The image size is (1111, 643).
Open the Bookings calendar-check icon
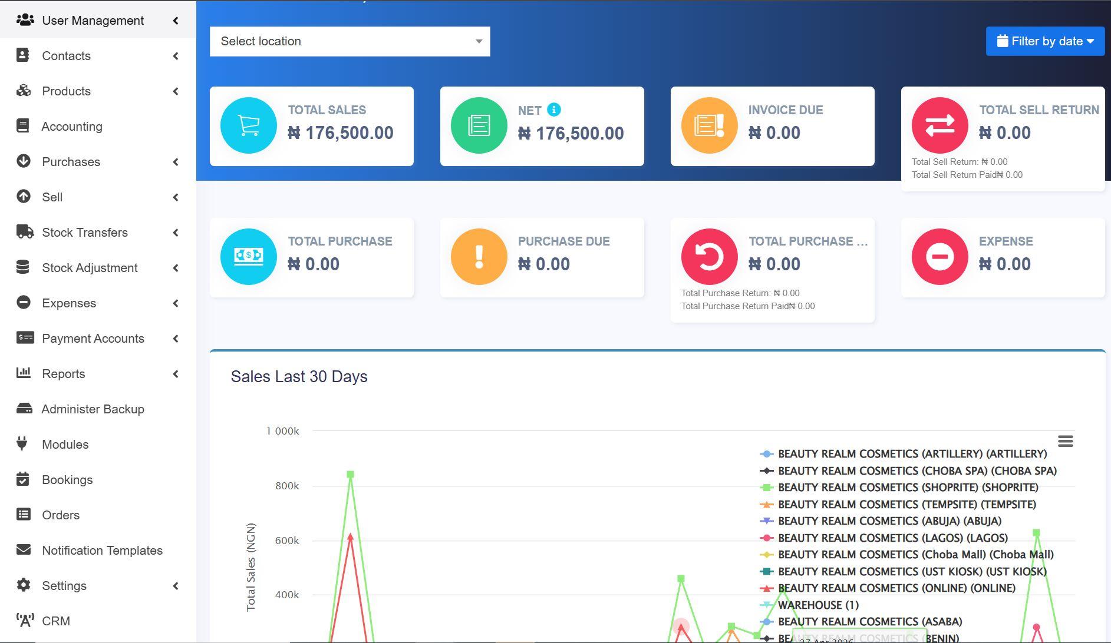(x=23, y=479)
